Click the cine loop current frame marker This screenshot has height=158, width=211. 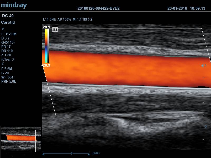(72, 153)
